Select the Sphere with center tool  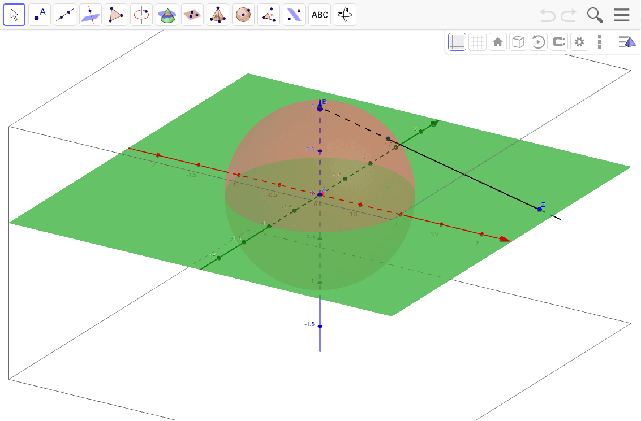pos(243,15)
